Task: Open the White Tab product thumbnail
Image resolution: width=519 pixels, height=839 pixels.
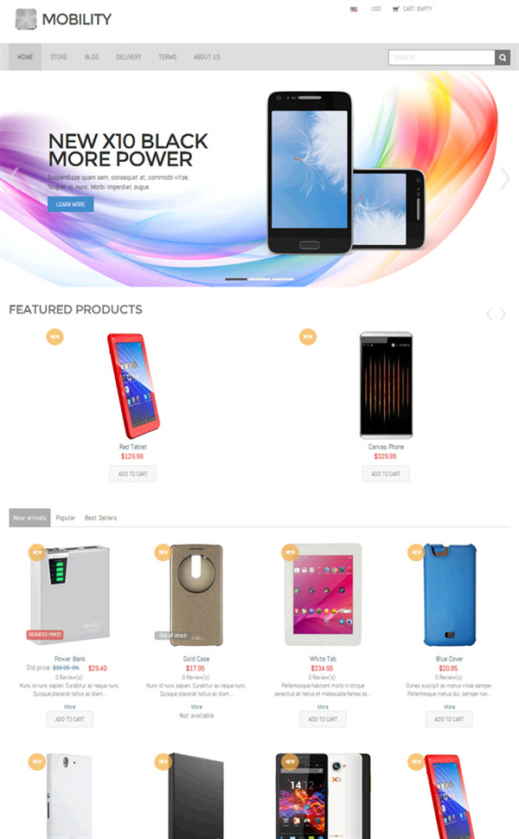Action: 323,595
